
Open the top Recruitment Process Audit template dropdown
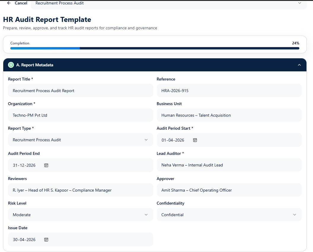click(x=169, y=4)
